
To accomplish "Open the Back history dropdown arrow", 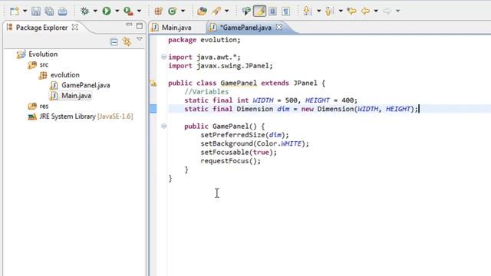I will [376, 11].
